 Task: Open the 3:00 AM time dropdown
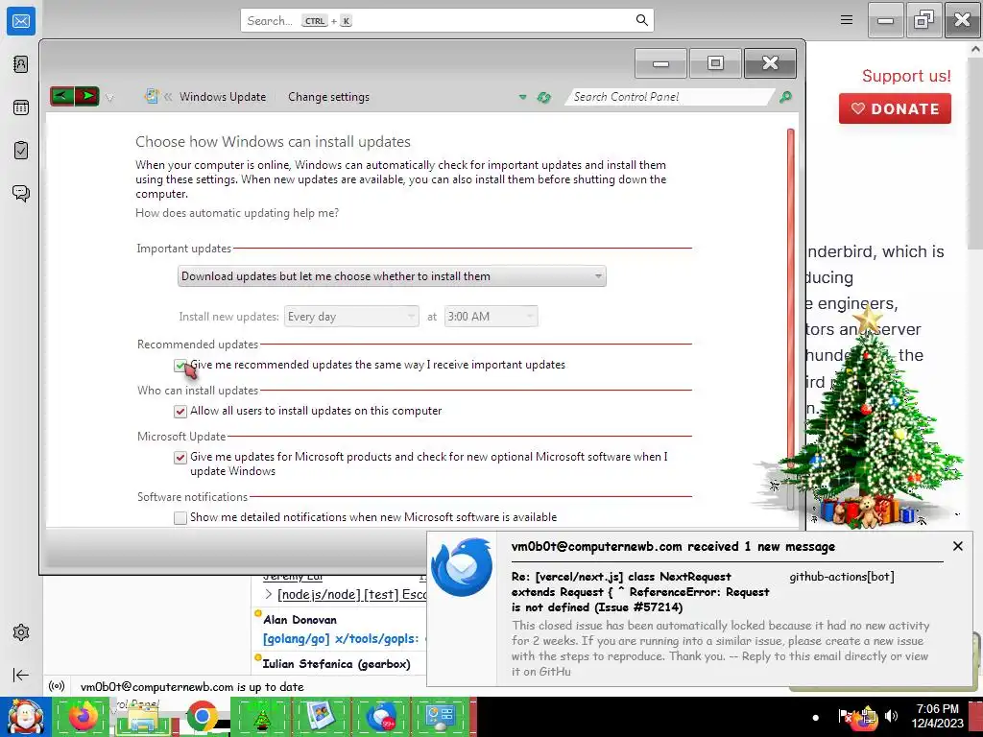[x=491, y=317]
